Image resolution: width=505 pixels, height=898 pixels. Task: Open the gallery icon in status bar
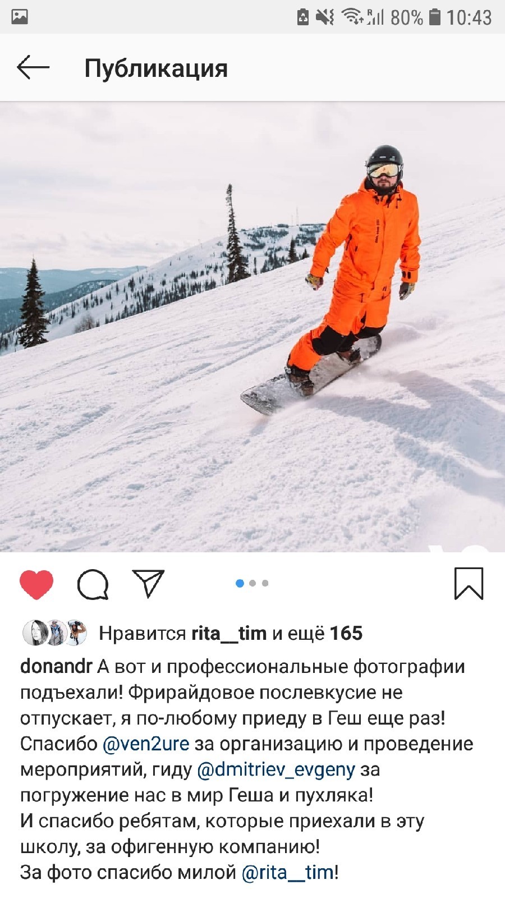pos(20,17)
